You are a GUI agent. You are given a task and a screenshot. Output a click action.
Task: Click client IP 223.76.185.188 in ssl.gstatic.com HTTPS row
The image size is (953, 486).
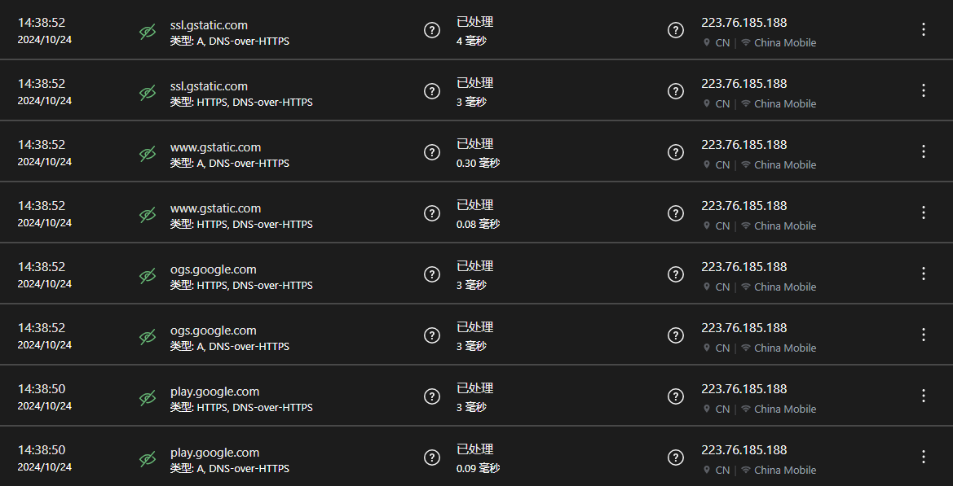pos(743,84)
